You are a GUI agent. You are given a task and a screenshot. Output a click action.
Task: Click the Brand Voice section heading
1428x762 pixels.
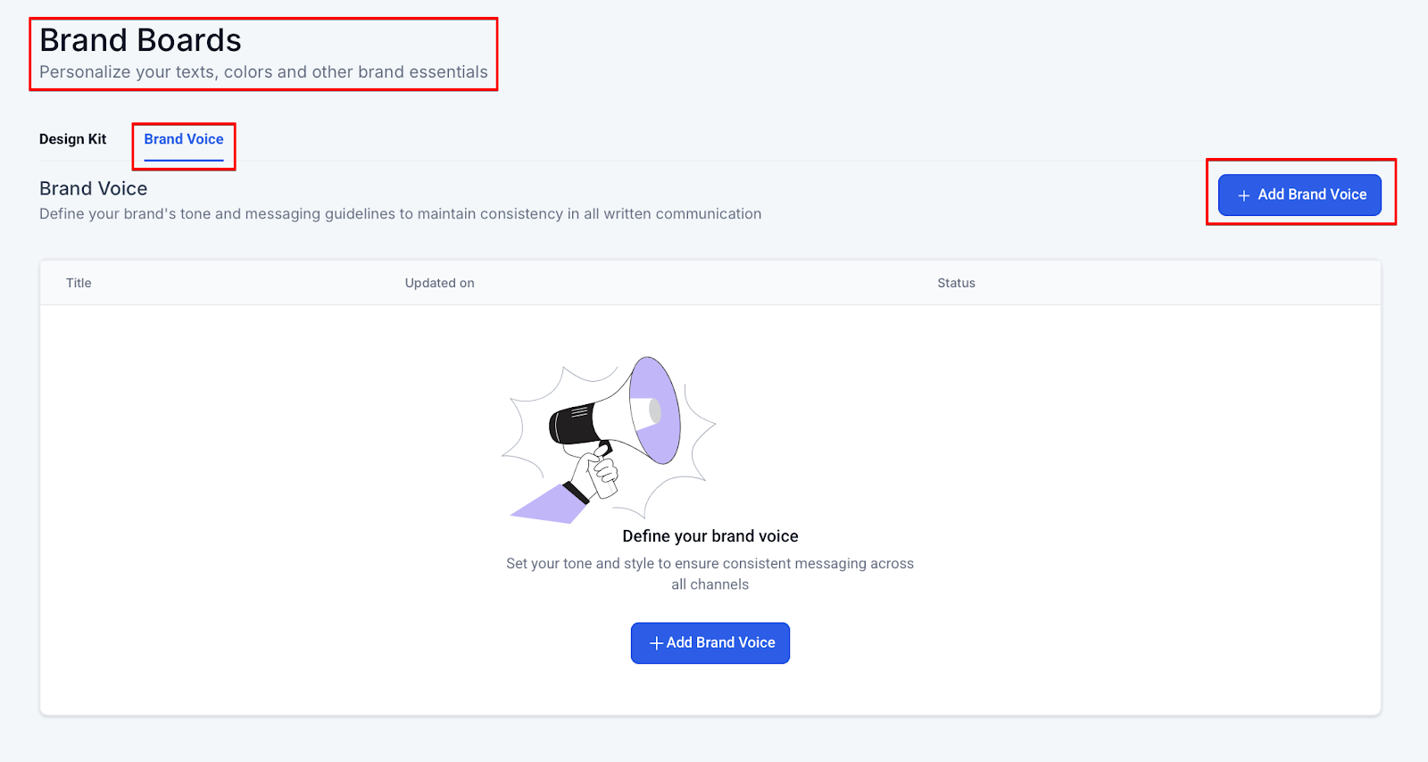pyautogui.click(x=93, y=188)
